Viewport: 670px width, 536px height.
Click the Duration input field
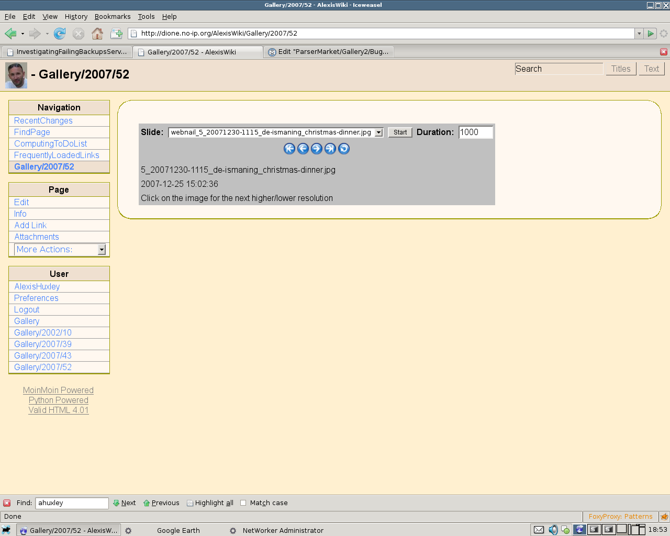[475, 132]
